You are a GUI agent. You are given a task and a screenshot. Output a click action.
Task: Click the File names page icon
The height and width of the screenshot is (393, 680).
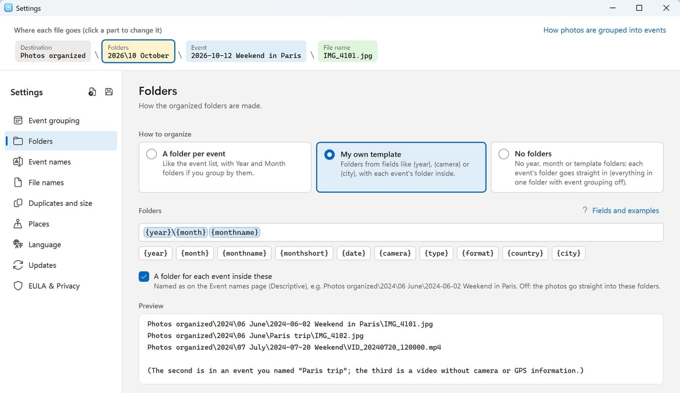click(18, 182)
